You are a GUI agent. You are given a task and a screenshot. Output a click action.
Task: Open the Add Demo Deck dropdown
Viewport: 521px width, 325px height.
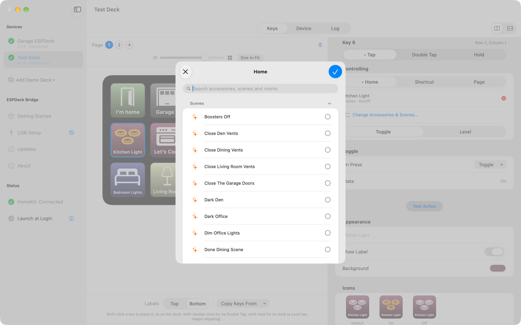32,80
